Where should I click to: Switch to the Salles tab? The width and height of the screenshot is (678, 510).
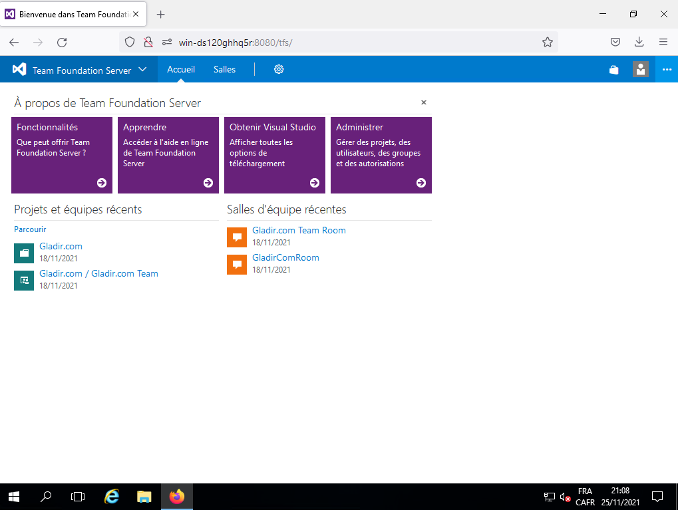224,69
